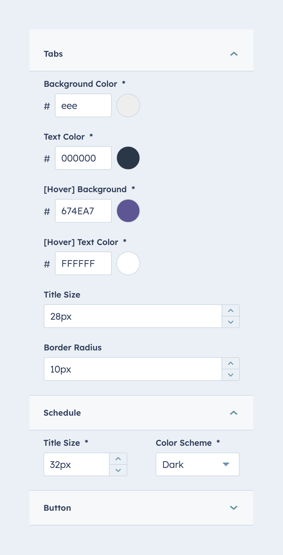
Task: Click the Hover Text Color white swatch
Action: click(128, 263)
